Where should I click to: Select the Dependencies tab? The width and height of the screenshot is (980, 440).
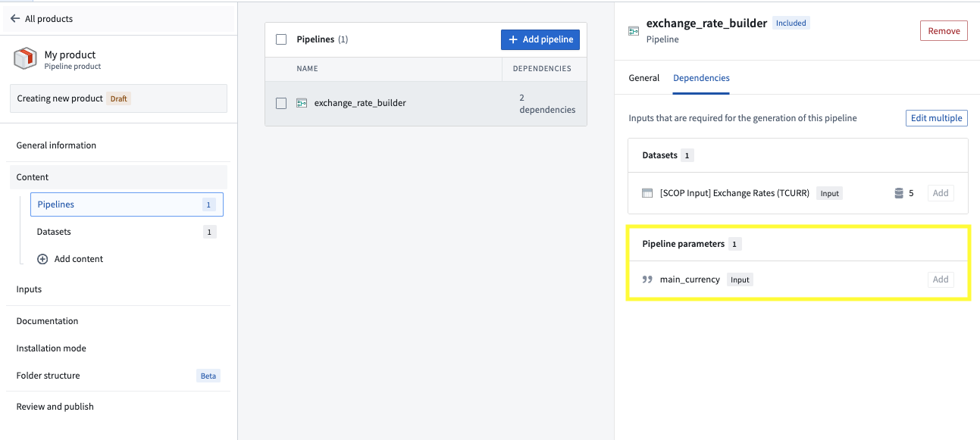pos(701,78)
